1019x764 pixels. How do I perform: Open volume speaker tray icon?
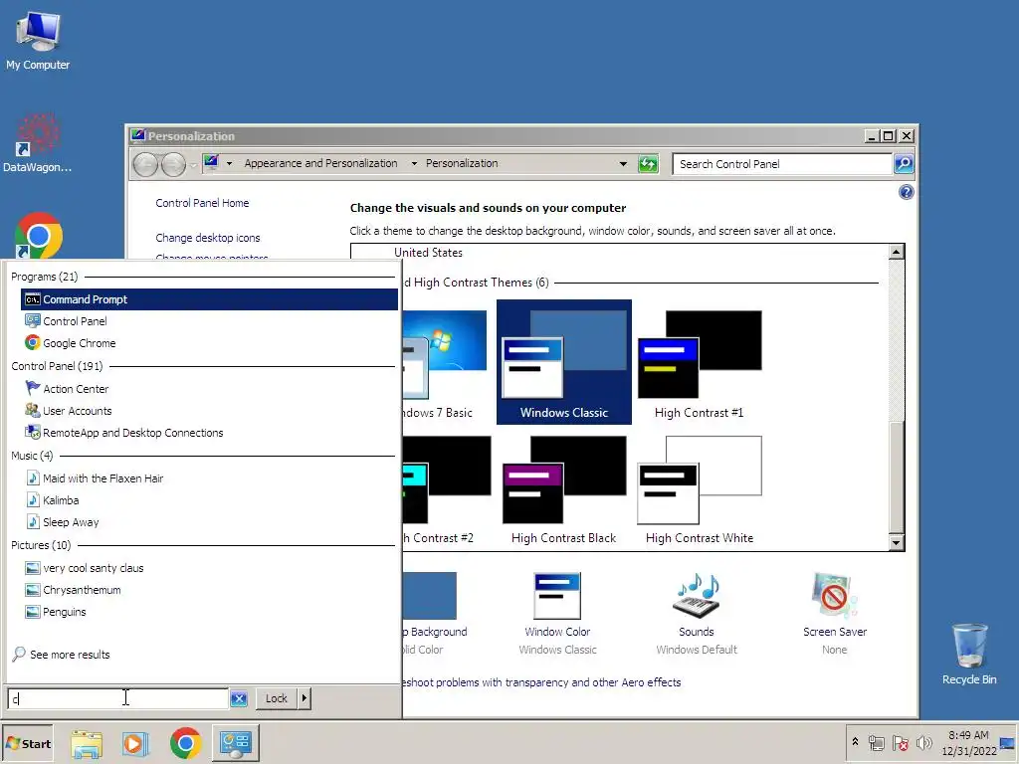pyautogui.click(x=923, y=742)
